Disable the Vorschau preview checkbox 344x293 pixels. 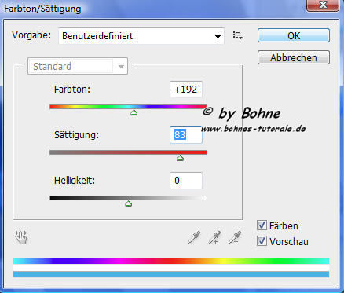pos(262,241)
